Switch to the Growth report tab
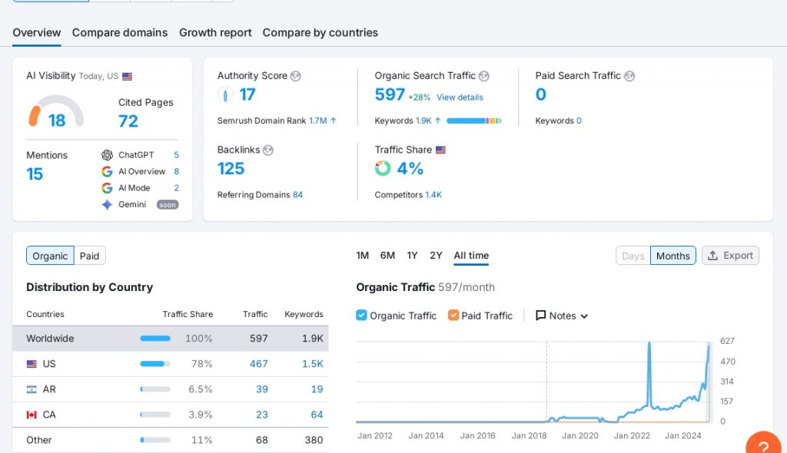The image size is (787, 453). (215, 32)
